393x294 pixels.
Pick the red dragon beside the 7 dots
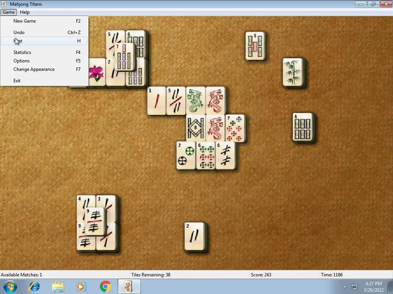coord(215,128)
